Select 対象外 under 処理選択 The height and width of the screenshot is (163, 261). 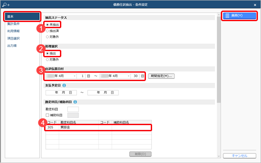47,59
